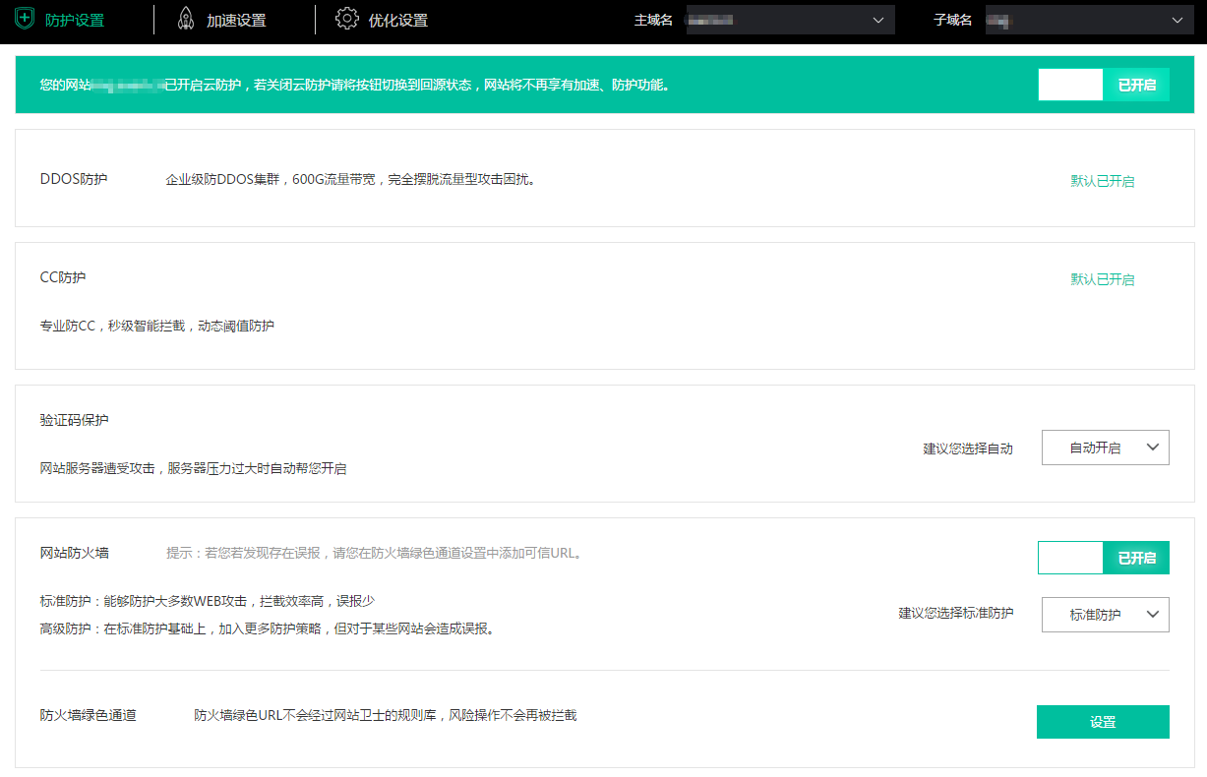Open the 自动开启 dropdown for 验证码保护
The image size is (1207, 777).
click(1105, 448)
